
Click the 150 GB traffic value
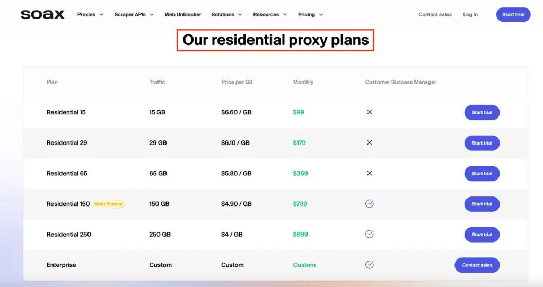[159, 204]
